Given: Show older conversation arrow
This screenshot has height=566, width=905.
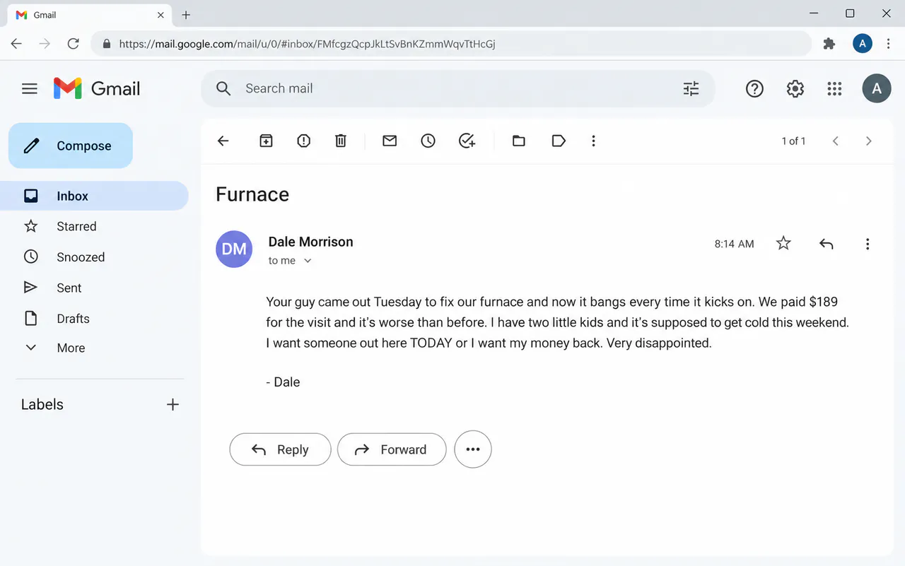Looking at the screenshot, I should click(x=869, y=141).
